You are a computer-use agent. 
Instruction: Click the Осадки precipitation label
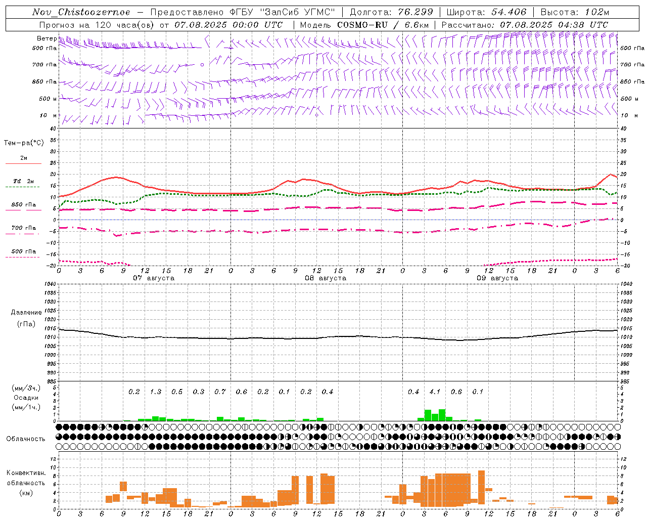tap(26, 398)
